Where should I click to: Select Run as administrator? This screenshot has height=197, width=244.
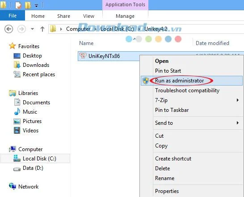pos(179,81)
